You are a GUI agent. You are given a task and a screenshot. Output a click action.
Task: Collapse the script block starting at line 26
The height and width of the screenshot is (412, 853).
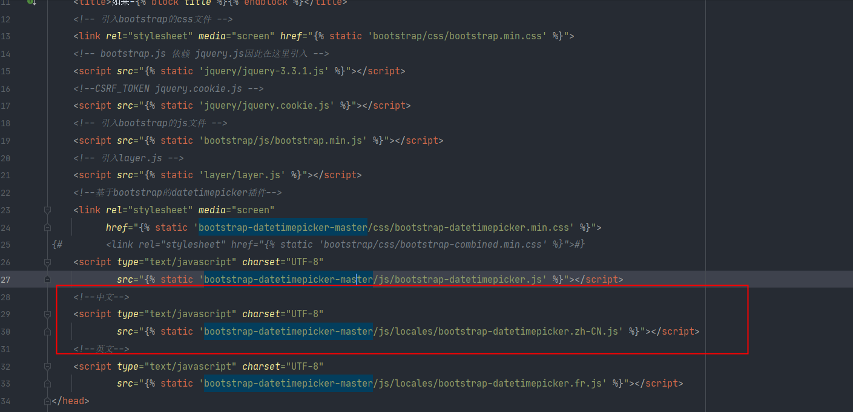coord(47,262)
